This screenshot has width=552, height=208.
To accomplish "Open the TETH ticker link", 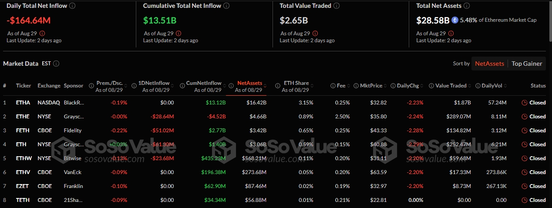I will pos(22,200).
